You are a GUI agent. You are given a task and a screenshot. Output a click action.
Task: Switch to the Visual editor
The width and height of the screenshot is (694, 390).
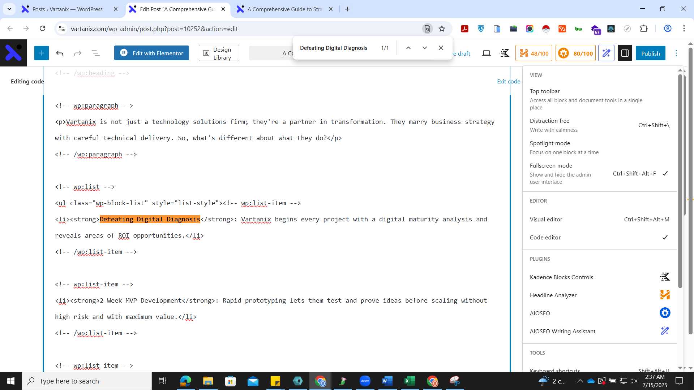click(x=599, y=219)
